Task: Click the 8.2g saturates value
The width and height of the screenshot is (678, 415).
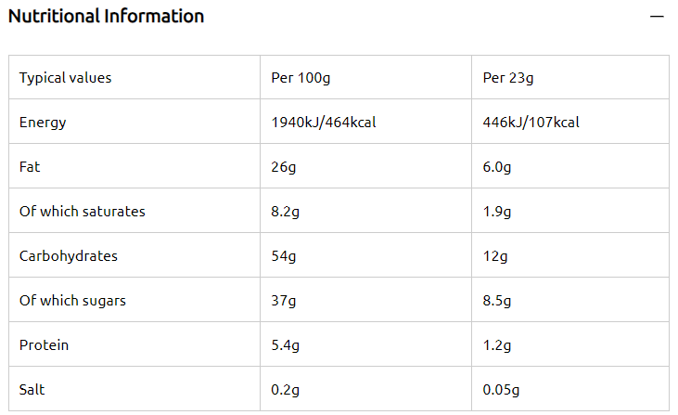Action: coord(285,212)
